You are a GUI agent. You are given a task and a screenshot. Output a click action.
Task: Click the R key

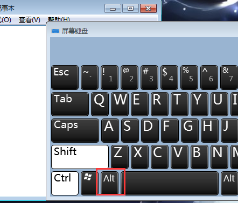coord(159,104)
